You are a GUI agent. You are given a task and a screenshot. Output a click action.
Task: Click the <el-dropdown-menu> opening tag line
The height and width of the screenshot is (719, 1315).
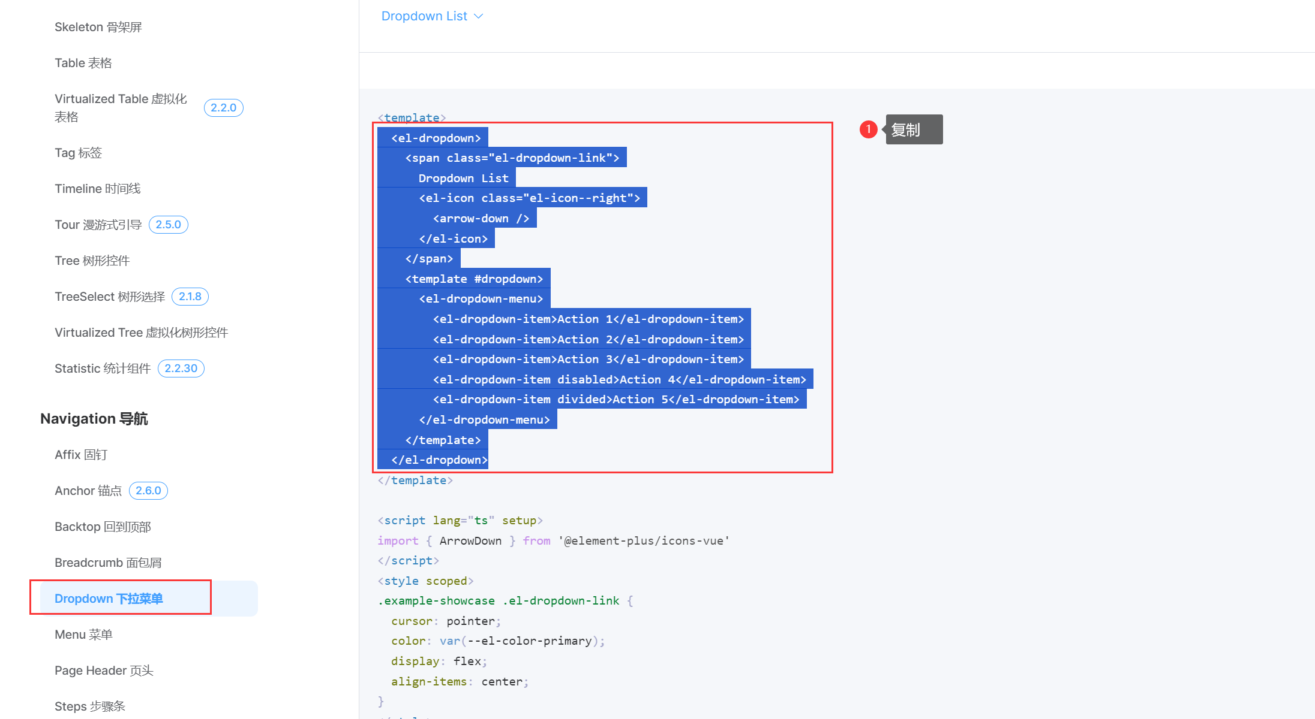[x=481, y=298]
